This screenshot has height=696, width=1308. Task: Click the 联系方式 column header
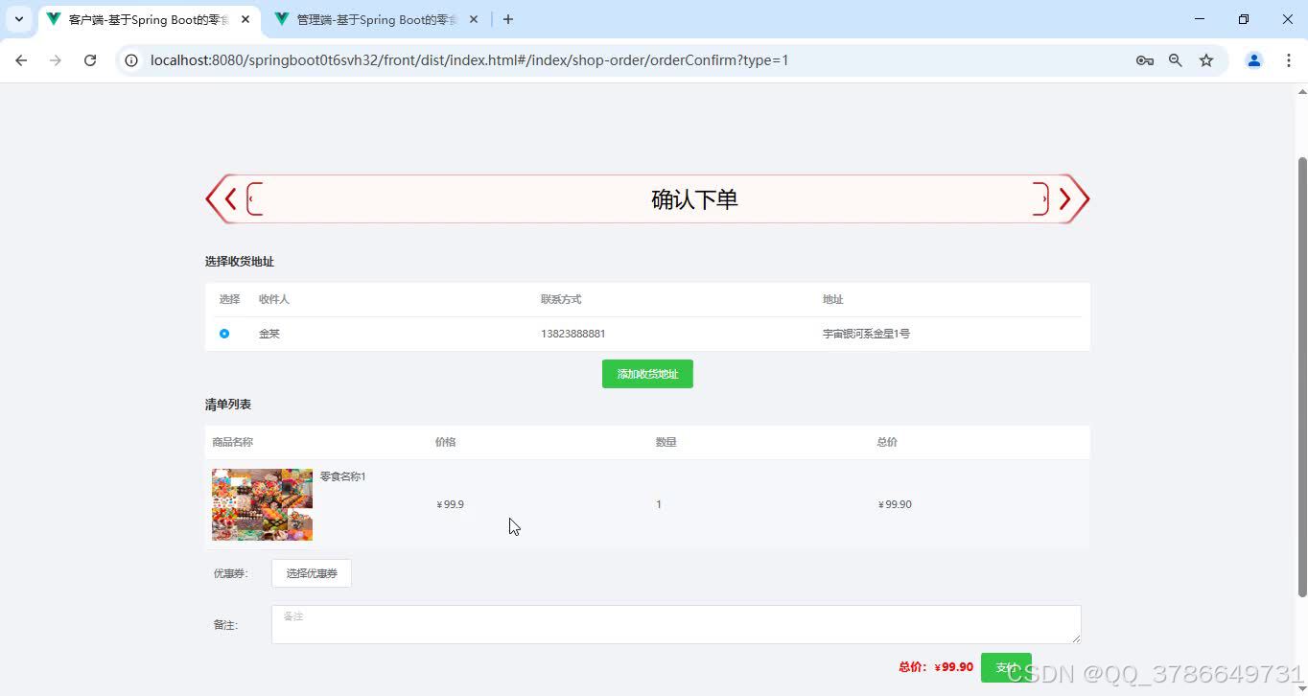click(x=561, y=299)
